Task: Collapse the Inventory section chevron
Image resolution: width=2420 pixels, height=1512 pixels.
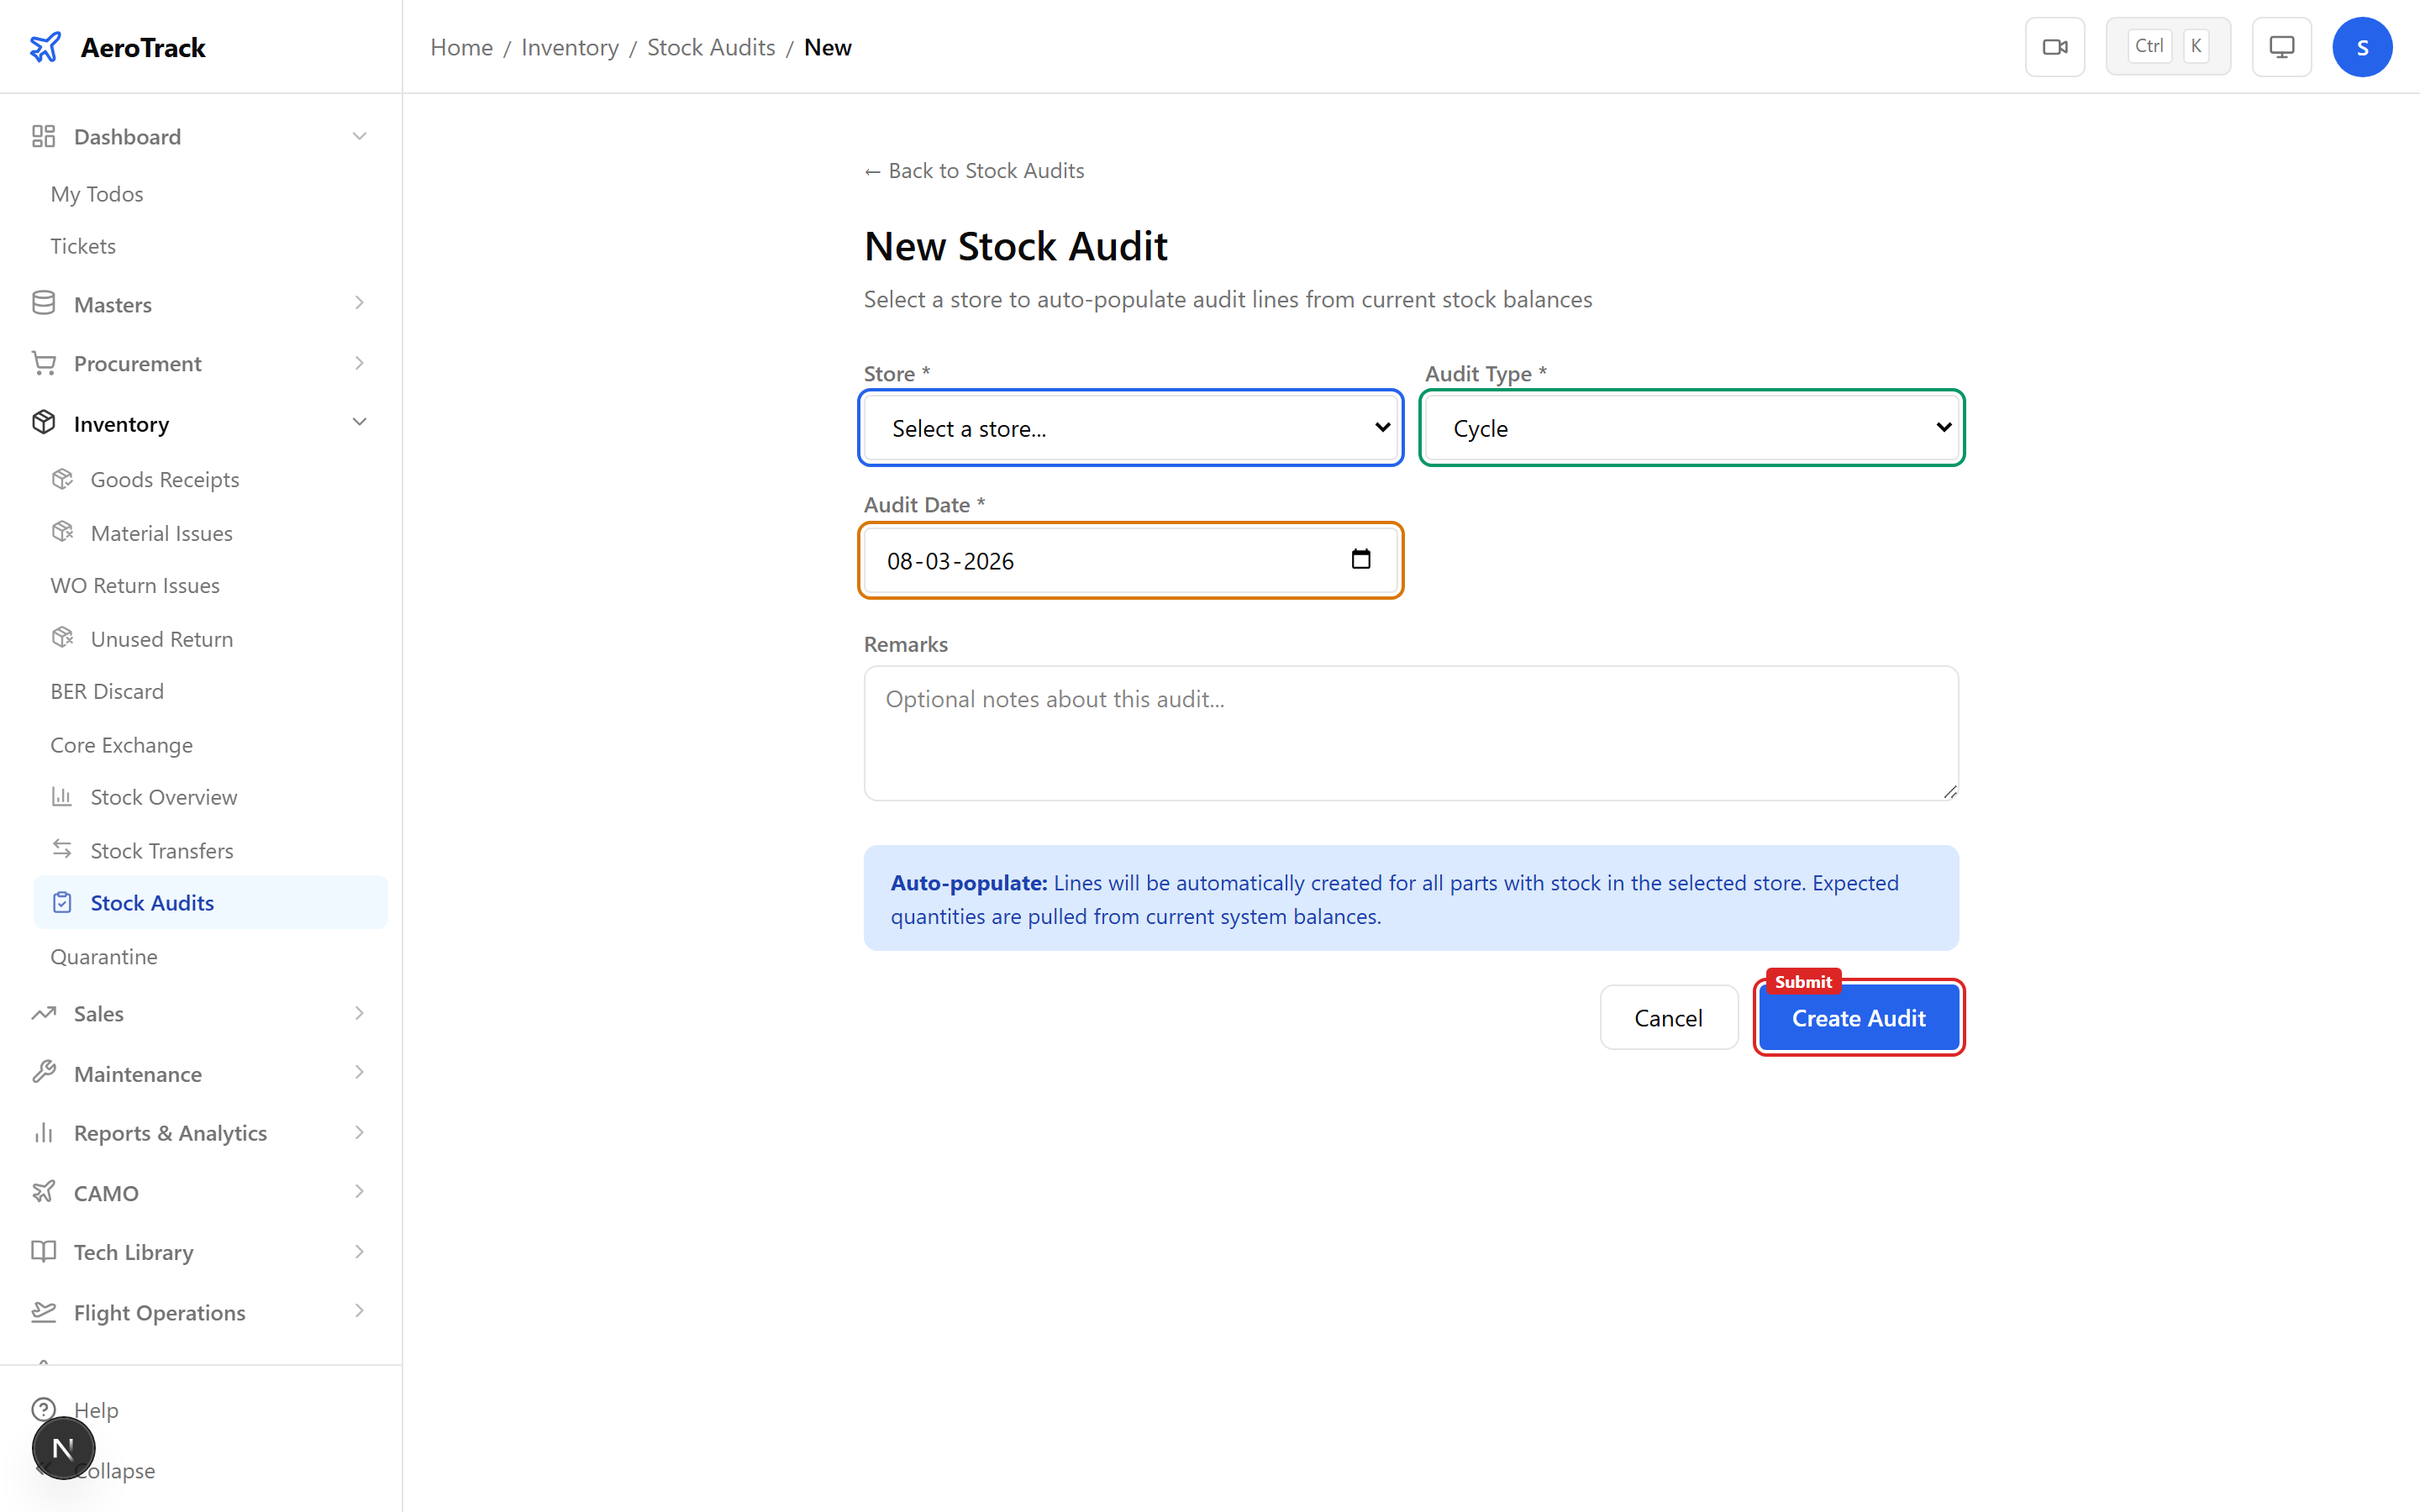Action: click(x=359, y=422)
